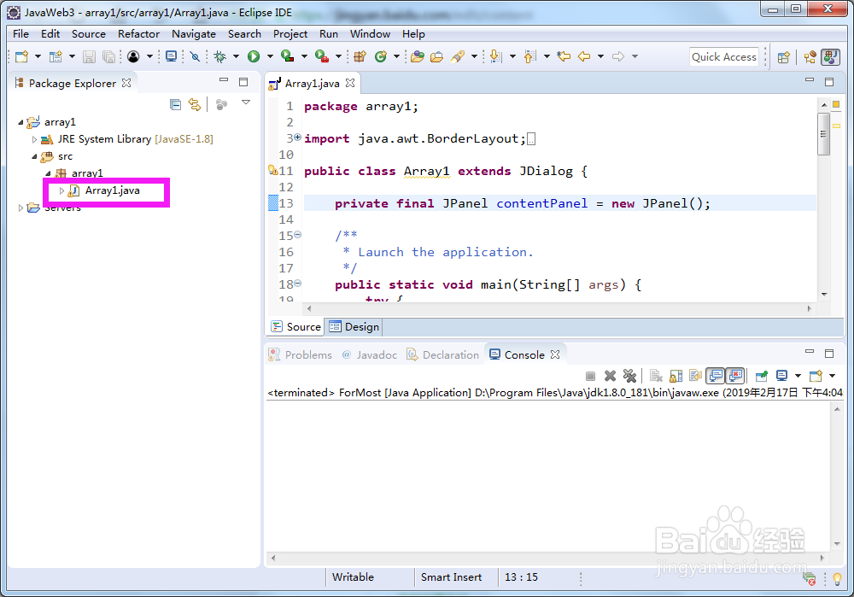Pin the Console view
The height and width of the screenshot is (597, 854).
click(x=762, y=376)
